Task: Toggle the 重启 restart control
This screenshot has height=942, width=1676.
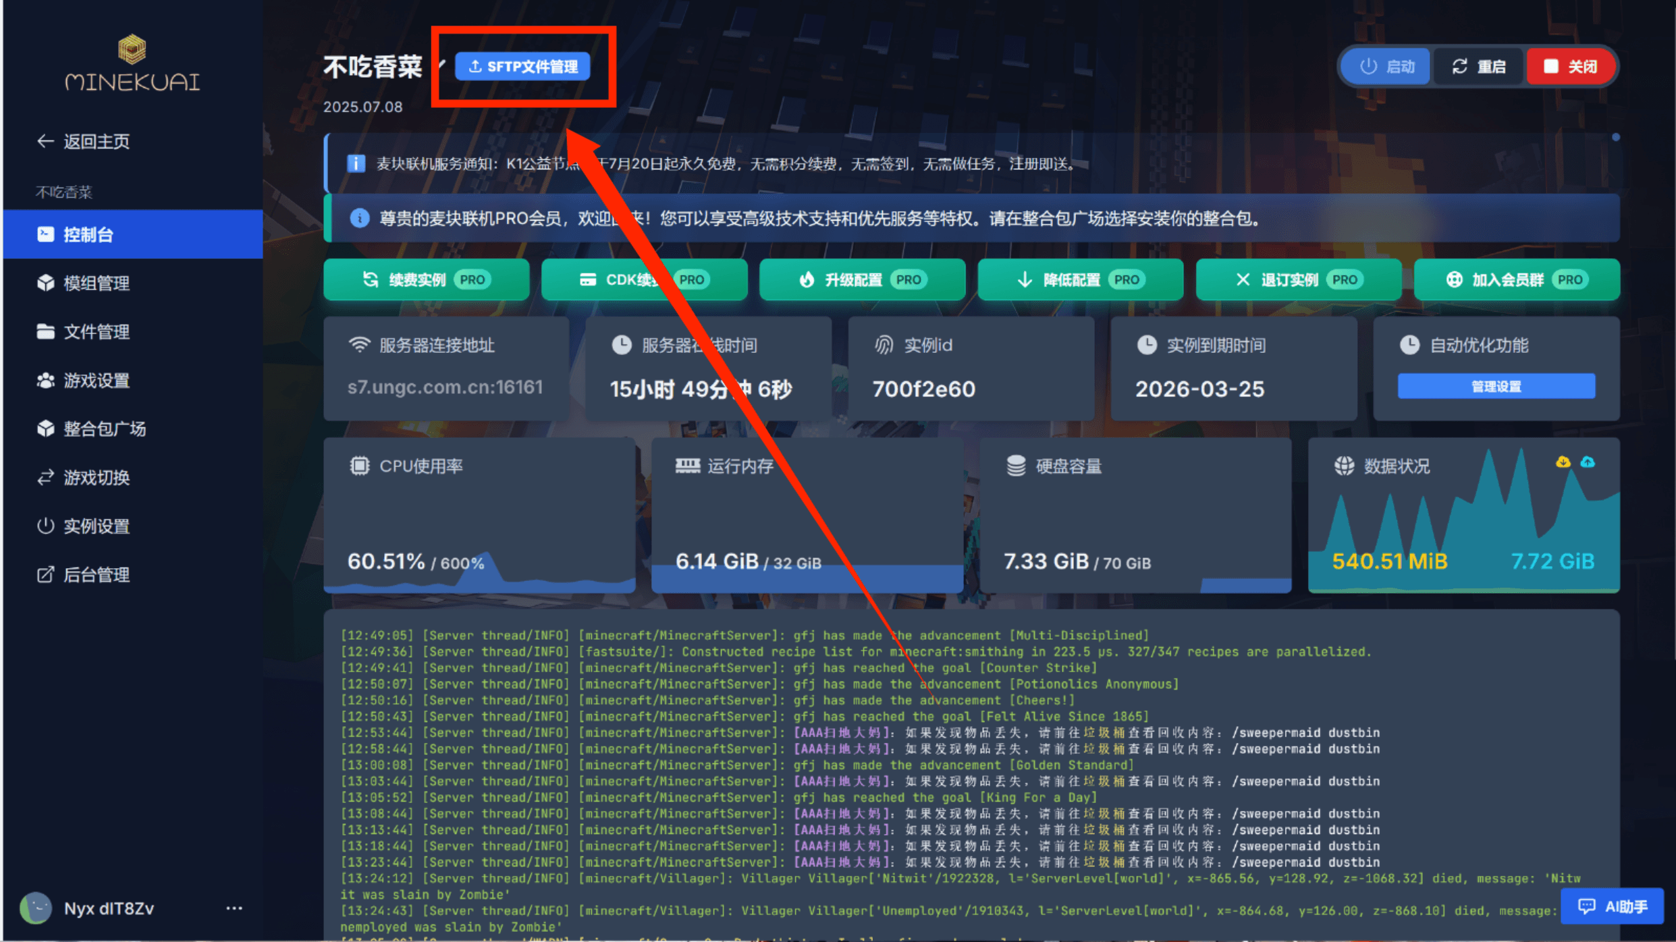Action: pos(1478,65)
